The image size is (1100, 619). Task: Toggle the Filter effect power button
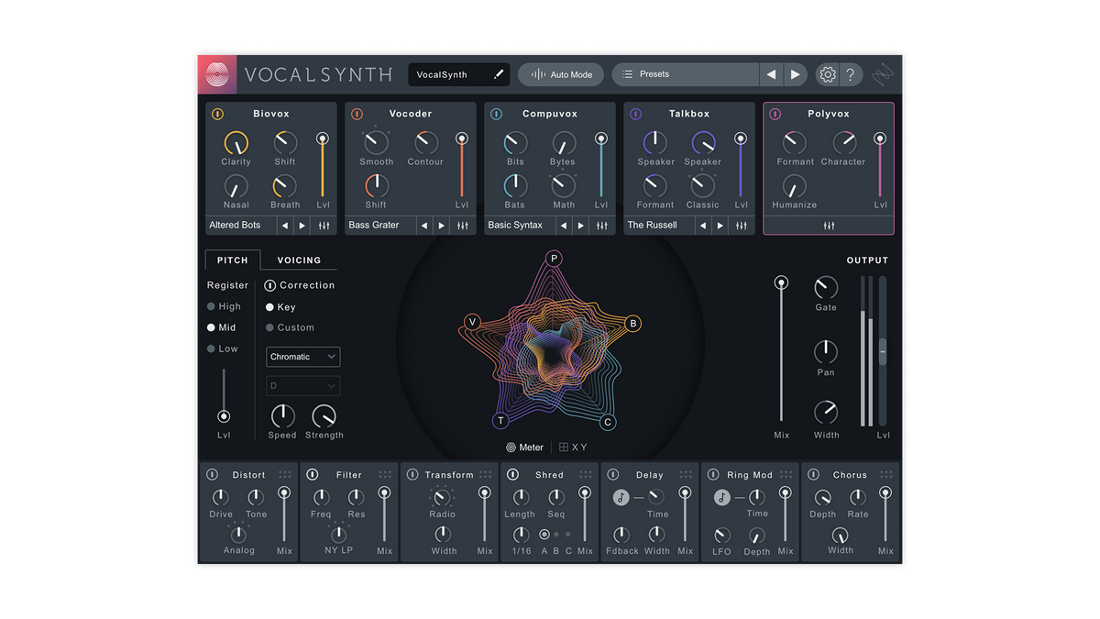click(x=313, y=475)
